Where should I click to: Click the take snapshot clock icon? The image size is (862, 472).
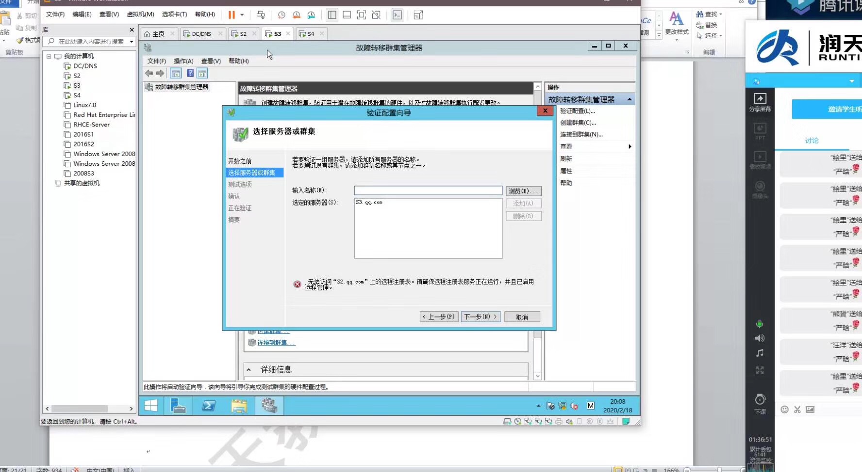(x=281, y=15)
